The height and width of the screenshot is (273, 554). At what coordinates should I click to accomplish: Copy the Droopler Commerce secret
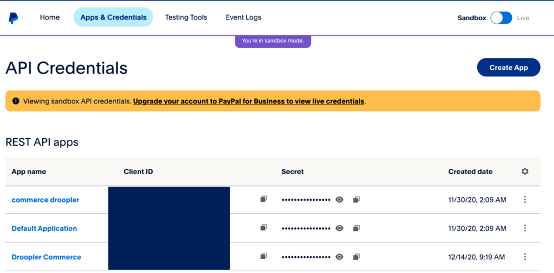(x=356, y=257)
